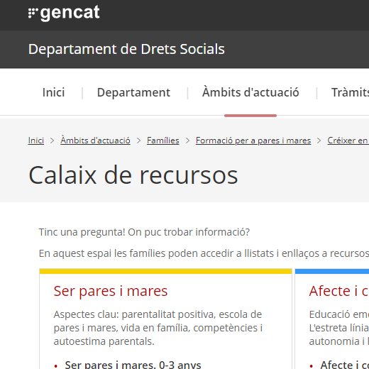Follow the Àmbits d'actuació breadcrumb link
Screen dimensions: 369x369
coord(95,141)
